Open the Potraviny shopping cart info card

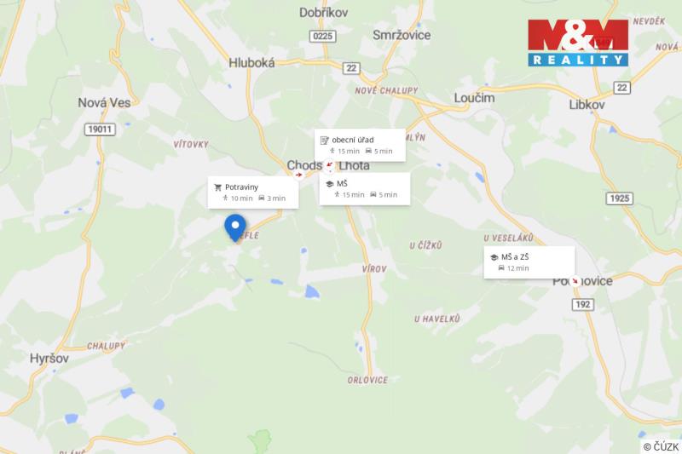[x=253, y=193]
